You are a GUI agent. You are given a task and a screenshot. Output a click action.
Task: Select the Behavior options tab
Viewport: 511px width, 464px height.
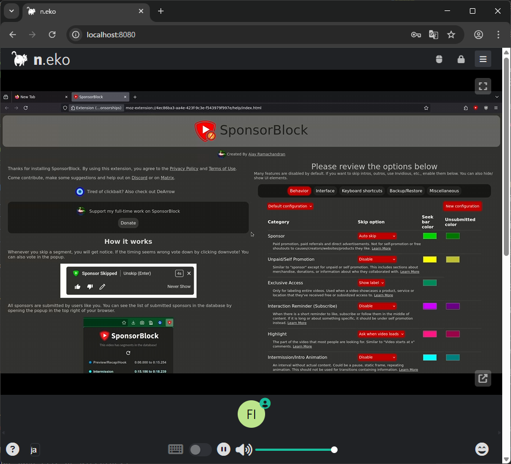coord(299,191)
